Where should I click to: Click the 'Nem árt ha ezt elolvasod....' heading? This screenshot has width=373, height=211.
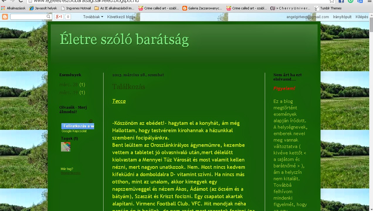[x=288, y=77]
